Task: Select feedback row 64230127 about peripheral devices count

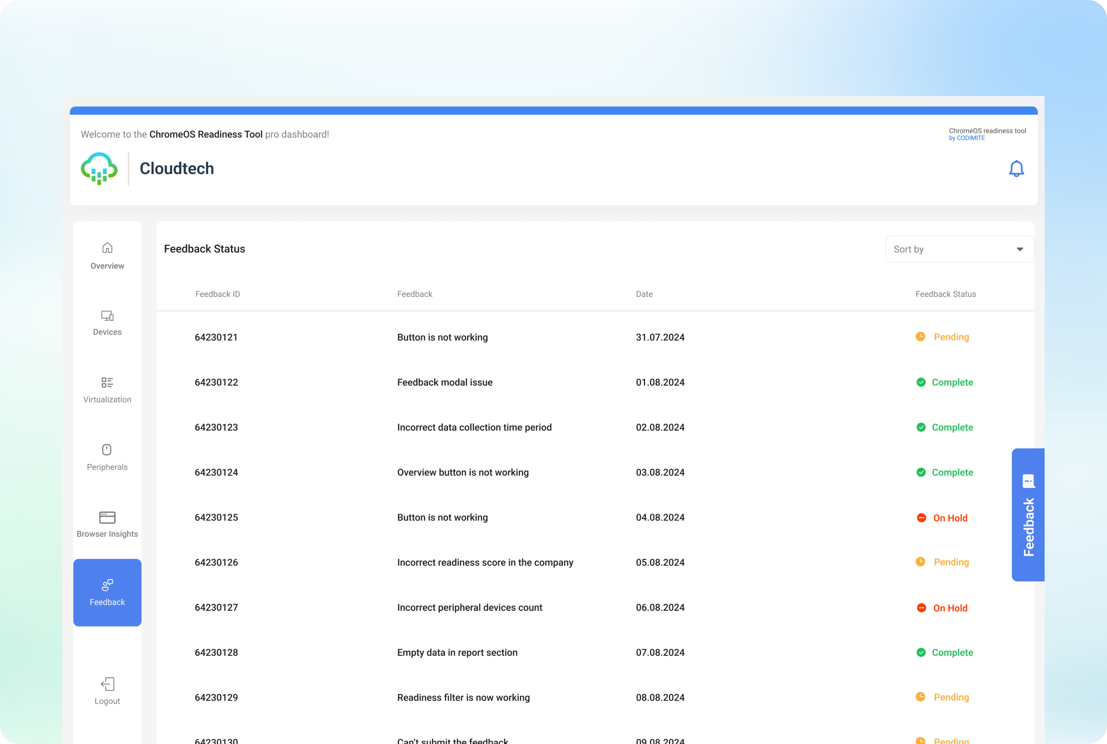Action: [x=470, y=607]
